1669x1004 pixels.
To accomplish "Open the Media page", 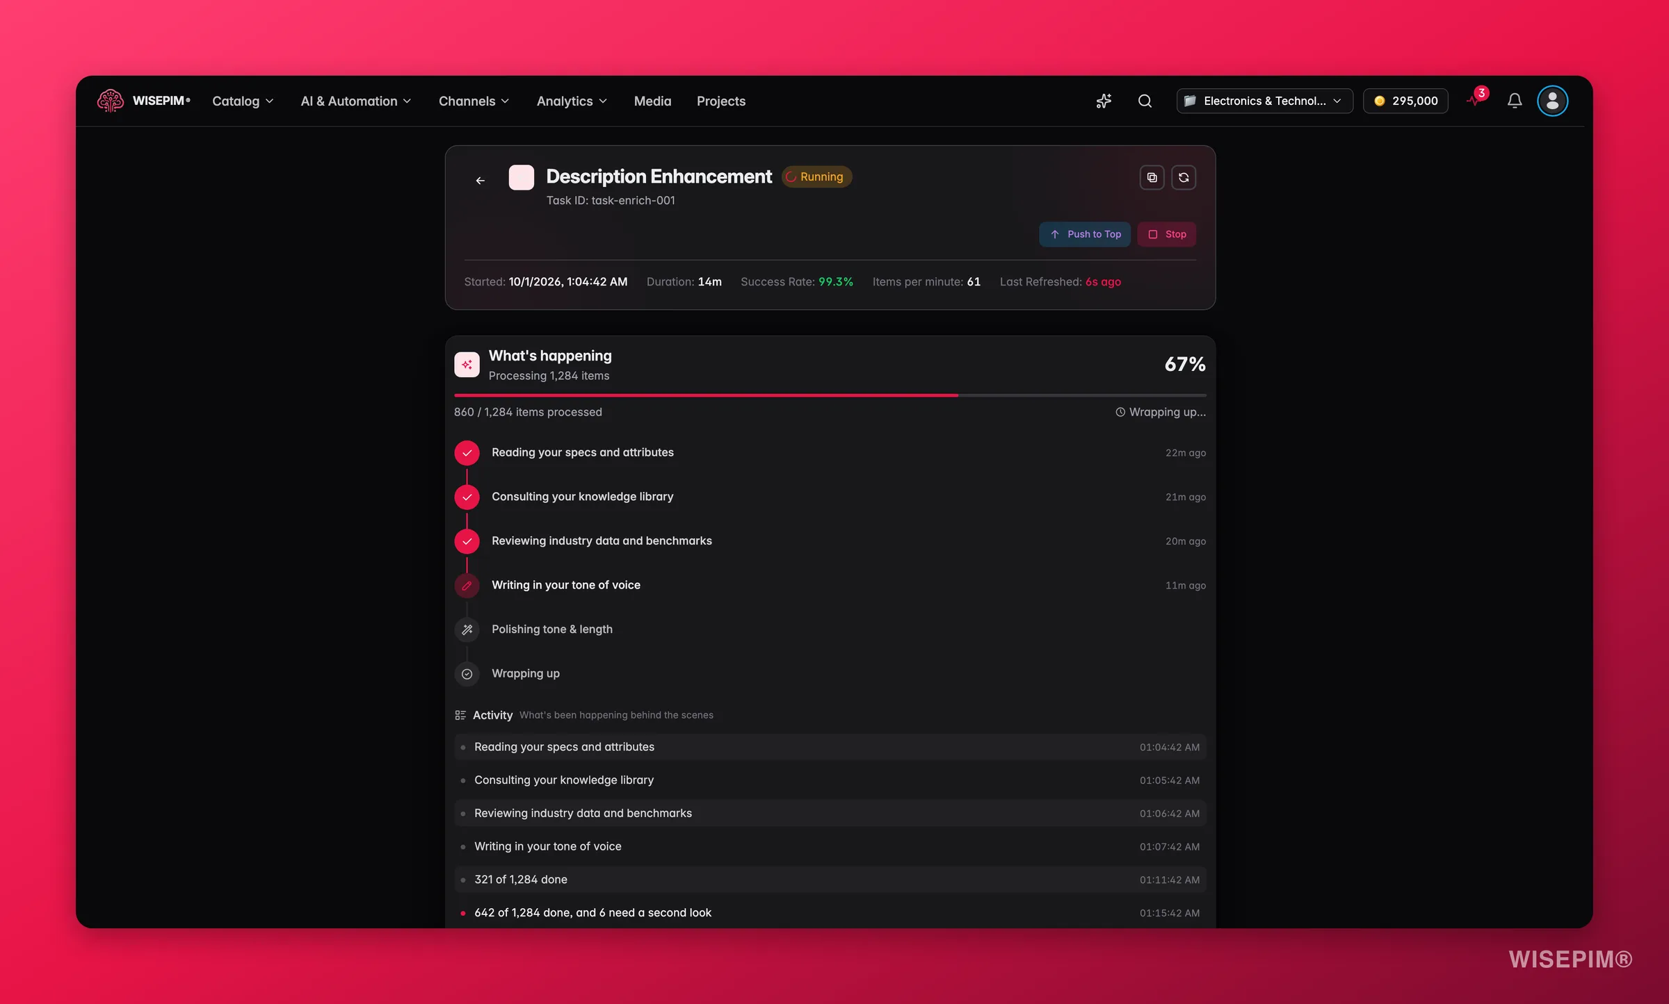I will (652, 101).
